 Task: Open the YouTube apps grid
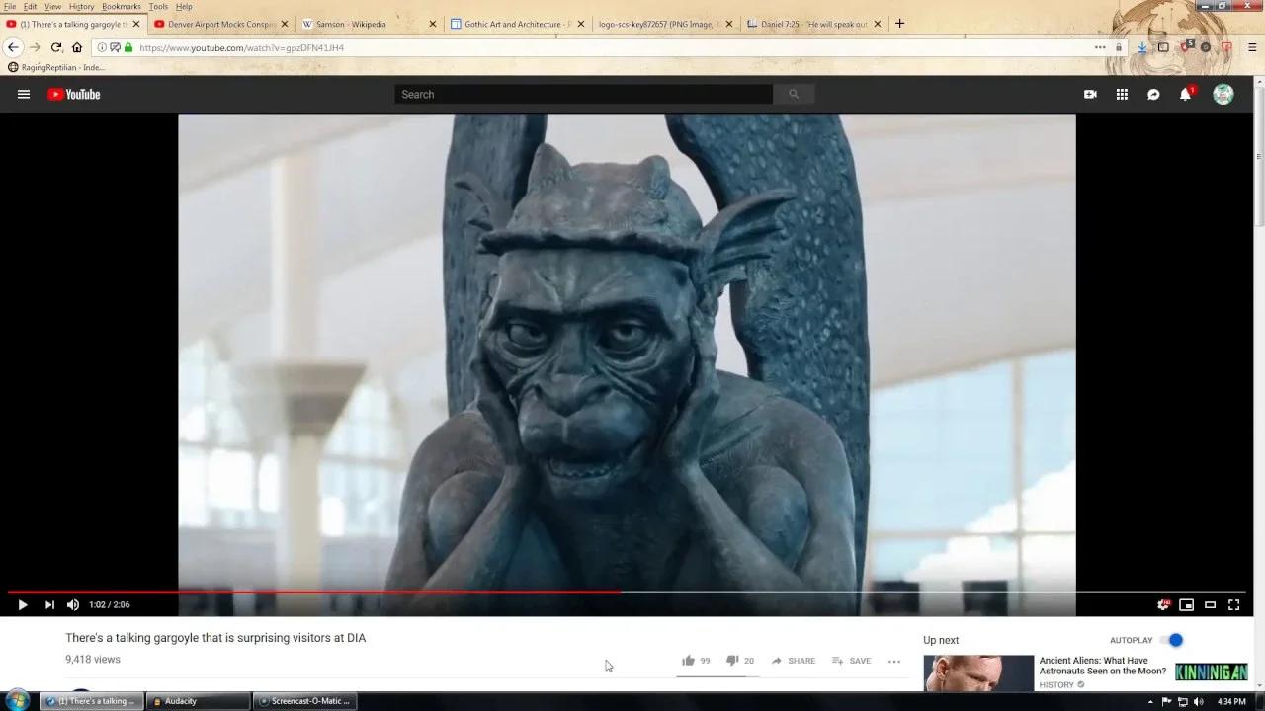pyautogui.click(x=1122, y=94)
